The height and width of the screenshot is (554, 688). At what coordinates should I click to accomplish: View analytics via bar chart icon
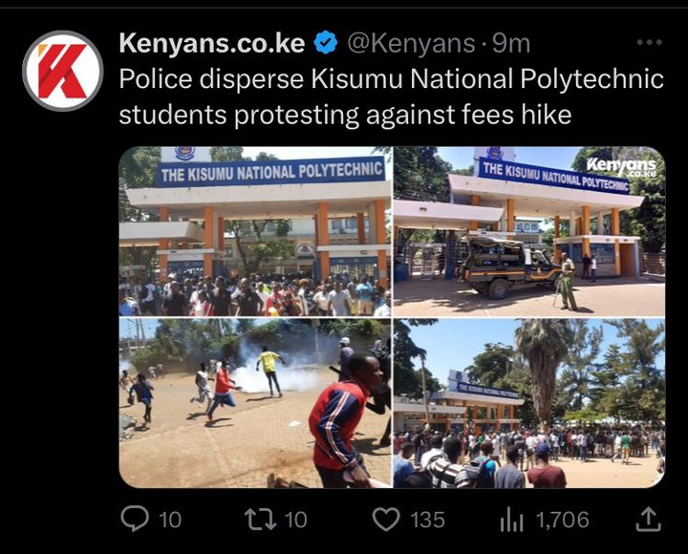coord(511,520)
